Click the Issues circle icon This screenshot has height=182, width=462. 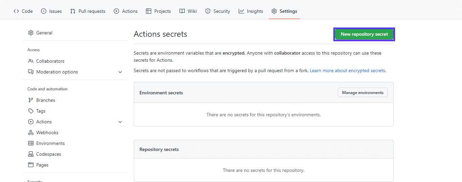click(x=44, y=11)
